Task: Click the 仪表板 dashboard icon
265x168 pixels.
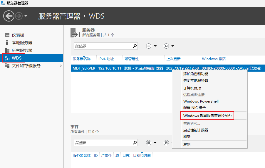Action: (x=7, y=35)
